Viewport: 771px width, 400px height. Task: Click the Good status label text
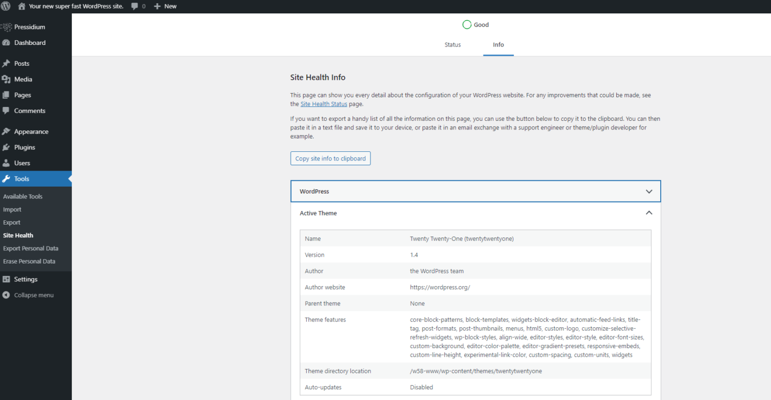[481, 25]
